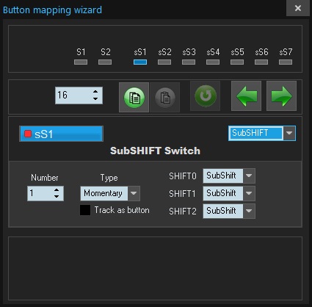This screenshot has width=312, height=307.
Task: Select the S2 switch indicator
Action: pos(105,62)
